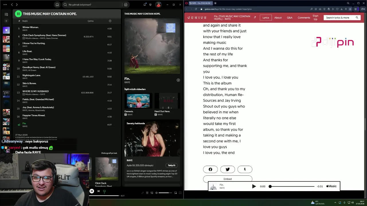Open Spotify three-dots app menu
367x206 pixels.
click(x=5, y=5)
